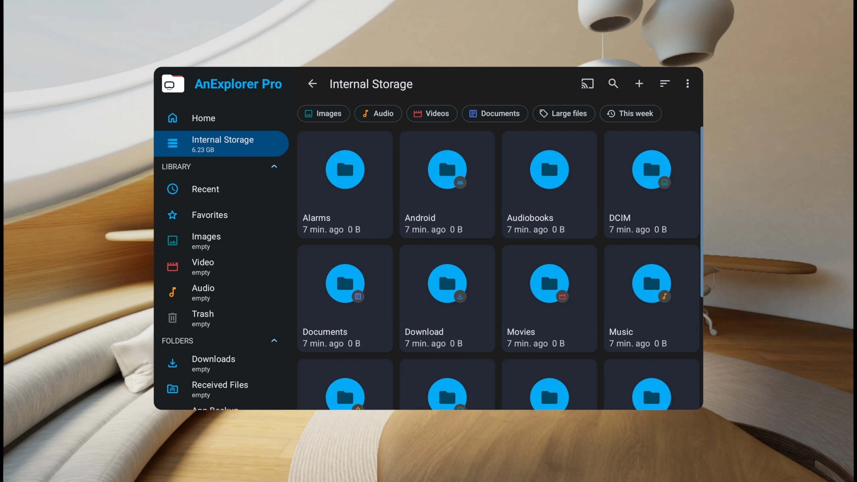Click the Audiobooks folder name text
Image resolution: width=857 pixels, height=482 pixels.
point(530,218)
